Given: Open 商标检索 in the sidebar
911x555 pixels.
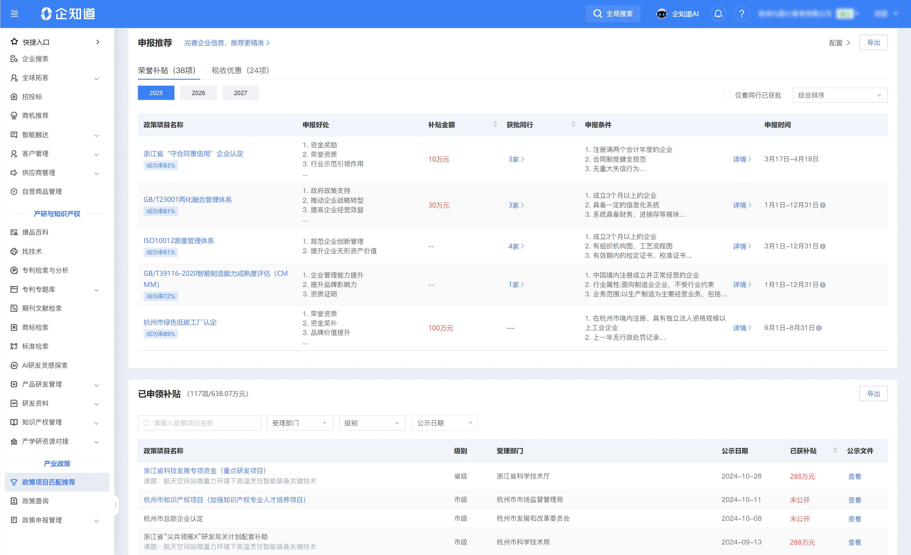Looking at the screenshot, I should (35, 327).
